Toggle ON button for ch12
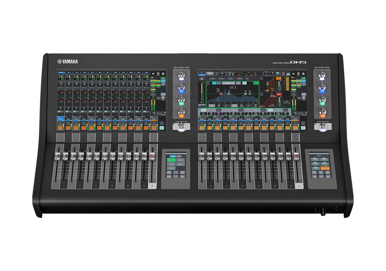This screenshot has height=271, width=386. pyautogui.click(x=146, y=128)
